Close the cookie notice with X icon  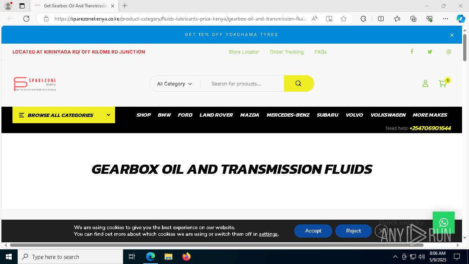381,231
